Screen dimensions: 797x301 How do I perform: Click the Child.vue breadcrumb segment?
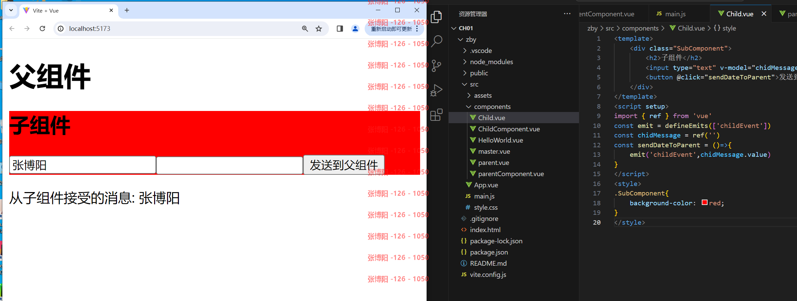pos(687,28)
